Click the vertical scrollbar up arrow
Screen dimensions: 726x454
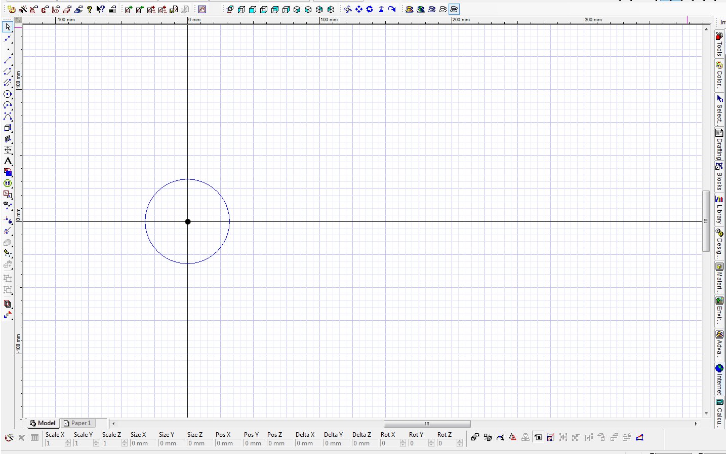pyautogui.click(x=706, y=29)
